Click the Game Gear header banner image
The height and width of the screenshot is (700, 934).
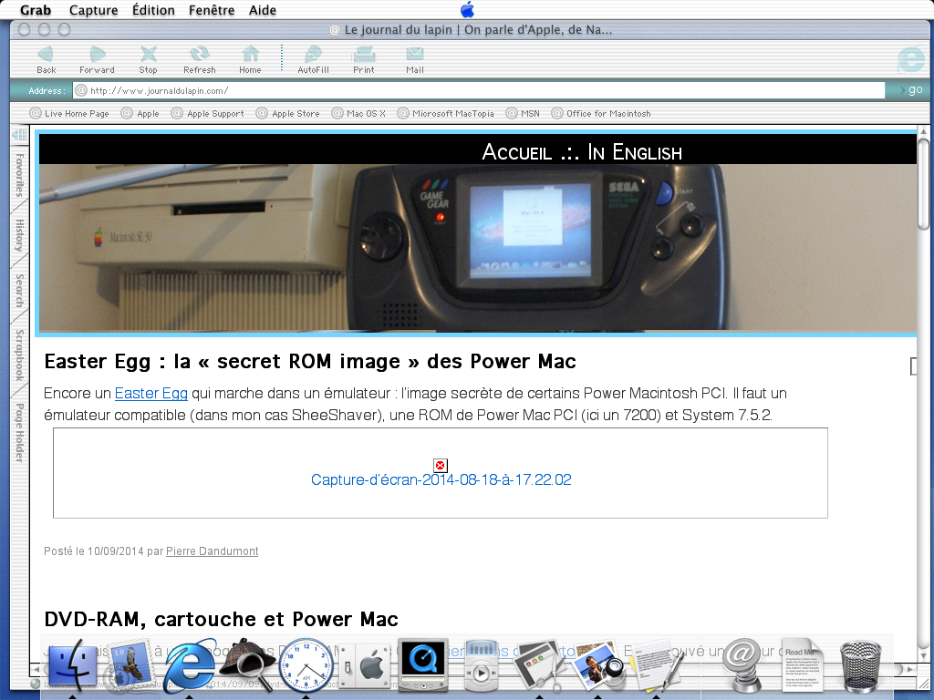click(x=477, y=247)
